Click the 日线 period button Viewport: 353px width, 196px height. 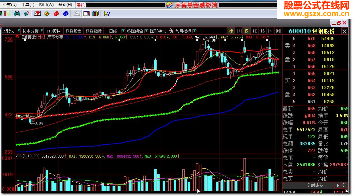[x=113, y=31]
